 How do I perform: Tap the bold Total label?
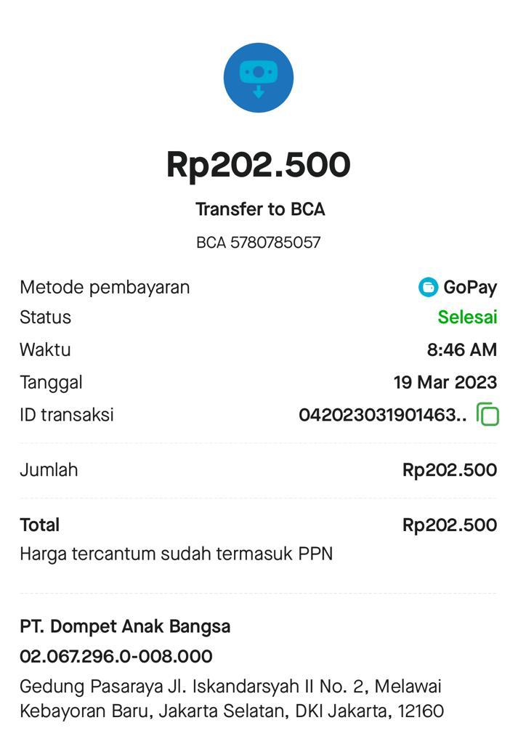(40, 525)
